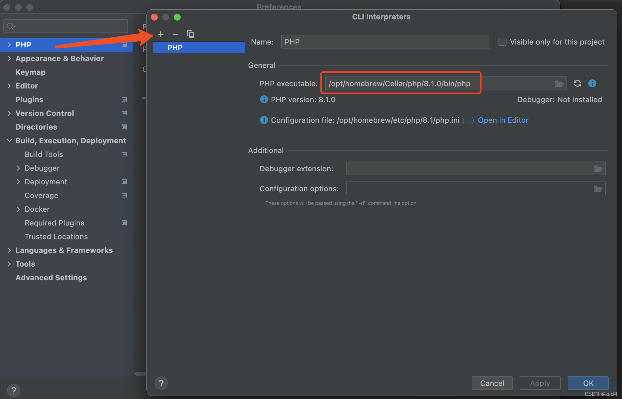Click the Cancel button
622x399 pixels.
[x=493, y=383]
